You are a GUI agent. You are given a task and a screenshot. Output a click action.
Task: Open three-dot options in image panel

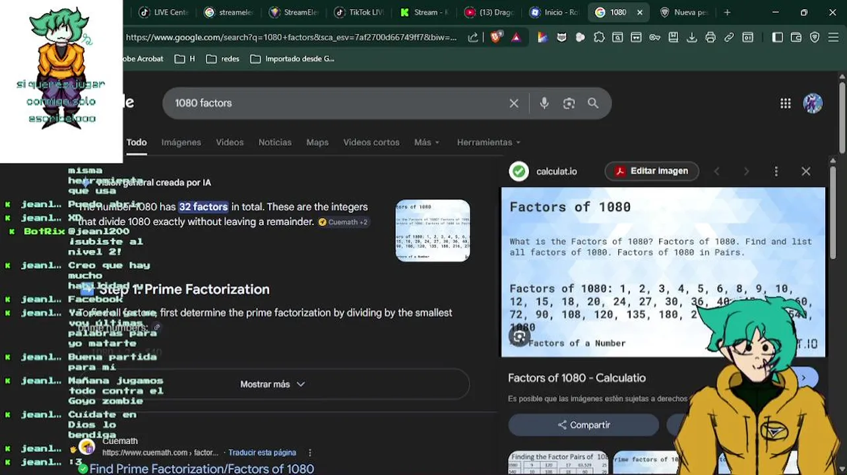click(776, 172)
